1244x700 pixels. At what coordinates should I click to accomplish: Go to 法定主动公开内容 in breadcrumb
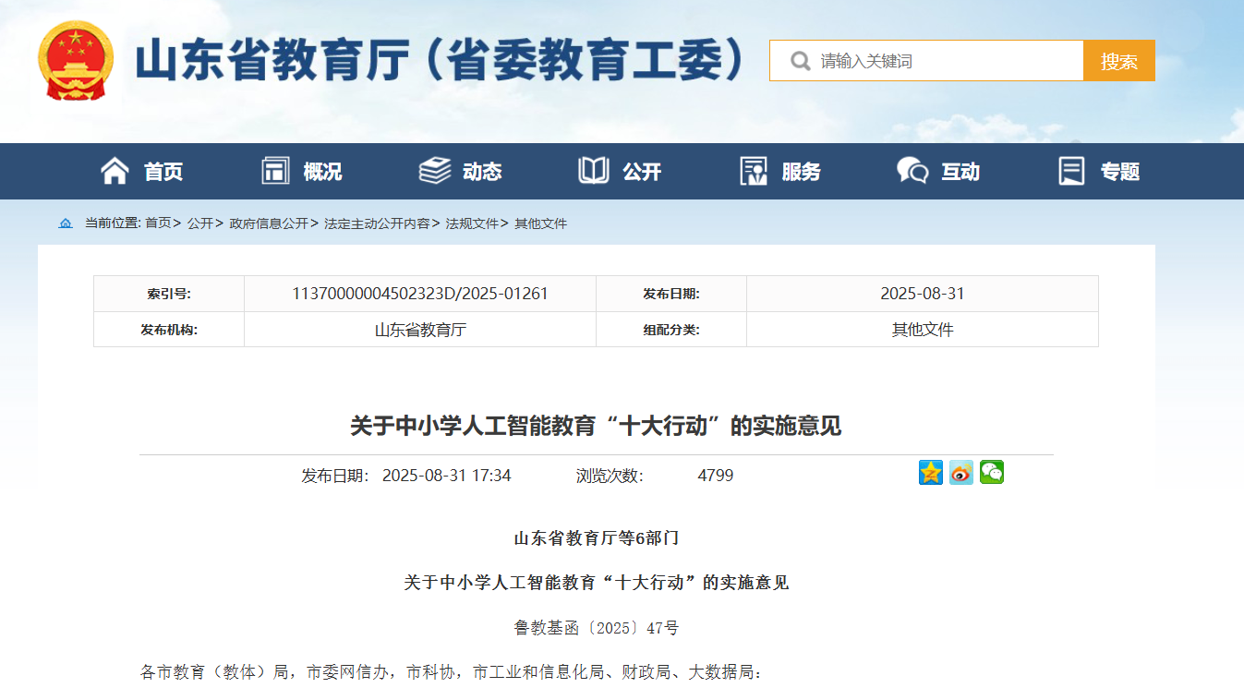(377, 223)
